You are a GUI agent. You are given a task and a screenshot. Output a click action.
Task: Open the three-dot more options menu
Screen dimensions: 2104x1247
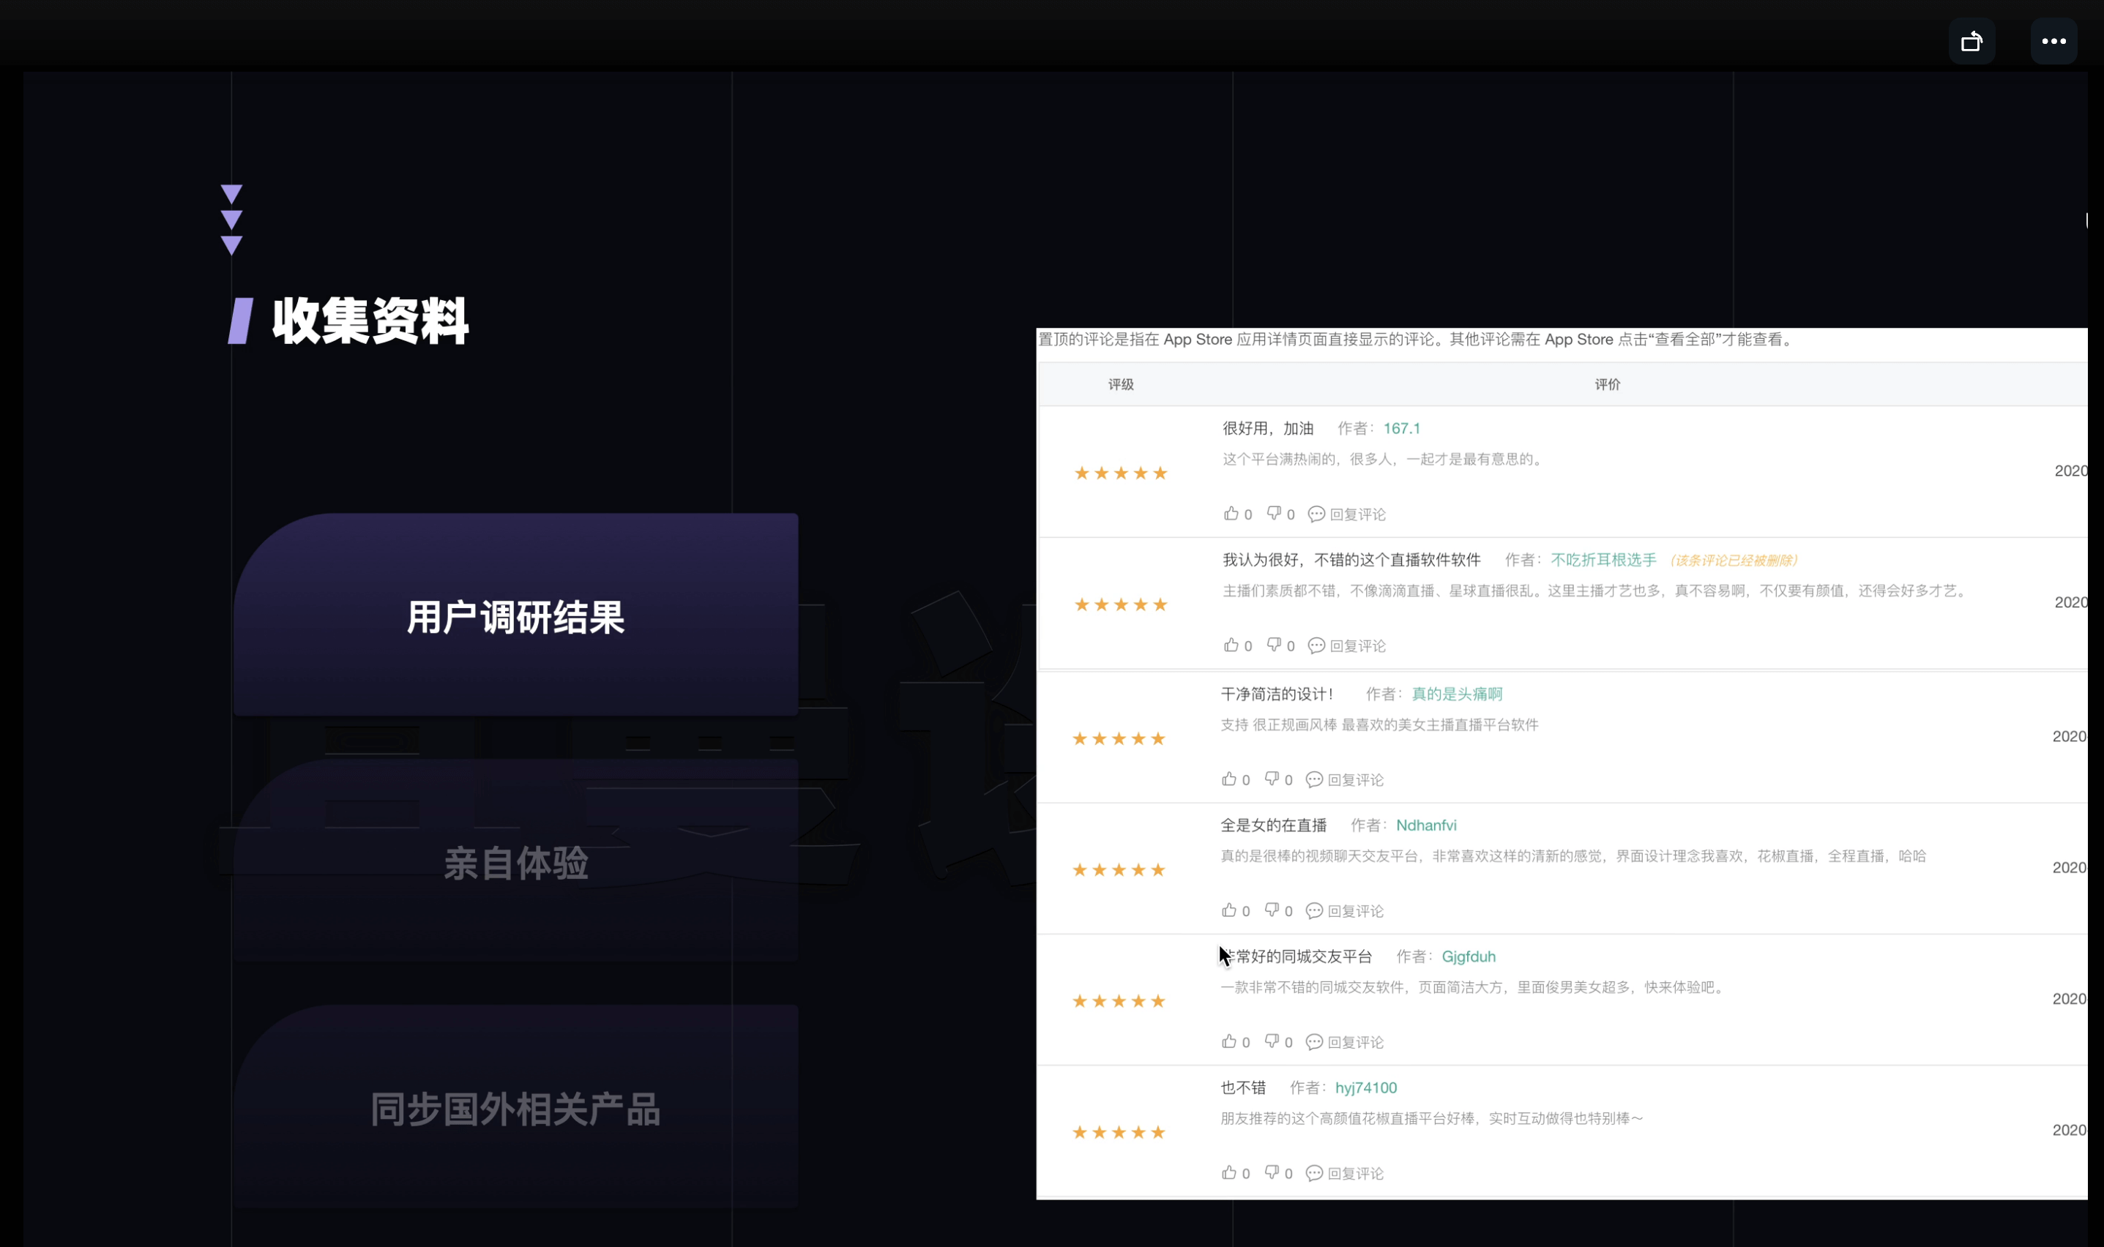click(2053, 41)
